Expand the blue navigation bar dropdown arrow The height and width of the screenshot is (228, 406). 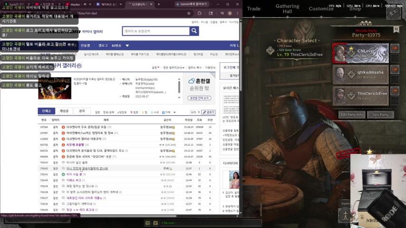click(x=127, y=46)
